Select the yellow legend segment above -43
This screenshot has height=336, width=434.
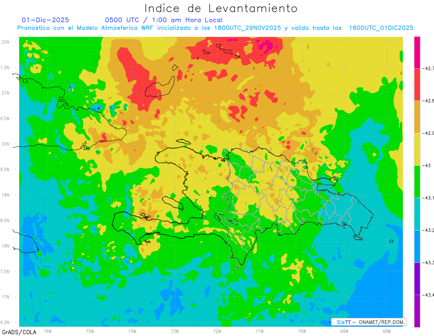click(417, 149)
